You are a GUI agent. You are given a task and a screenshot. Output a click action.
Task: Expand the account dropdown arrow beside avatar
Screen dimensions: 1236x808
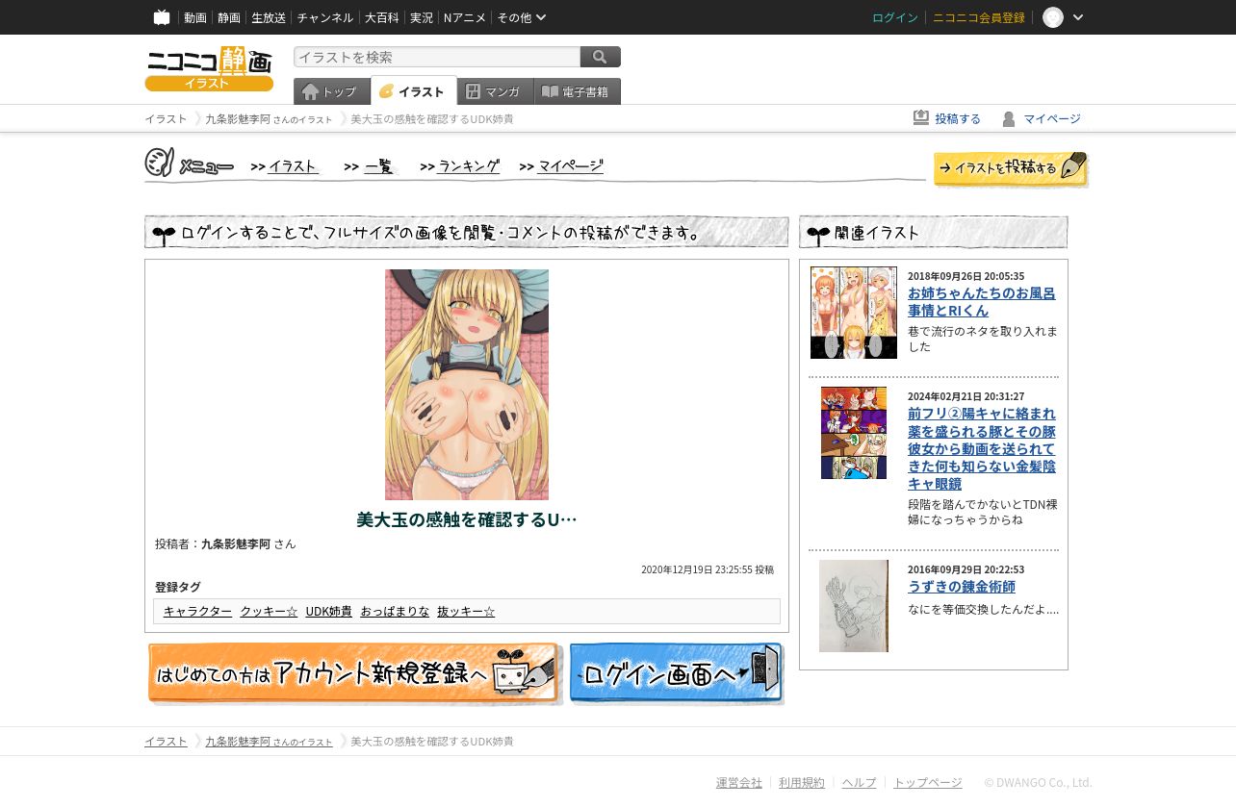coord(1078,17)
